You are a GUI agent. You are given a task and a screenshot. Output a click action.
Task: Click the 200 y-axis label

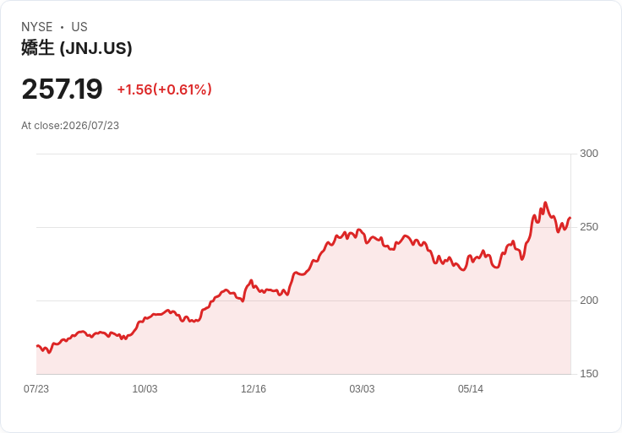pyautogui.click(x=589, y=300)
